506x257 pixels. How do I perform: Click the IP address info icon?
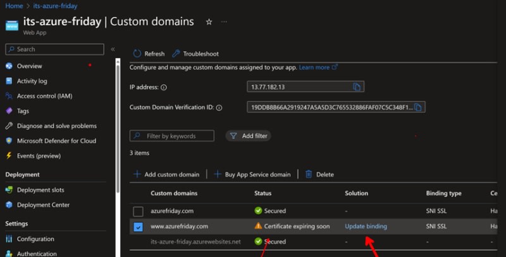tap(164, 88)
